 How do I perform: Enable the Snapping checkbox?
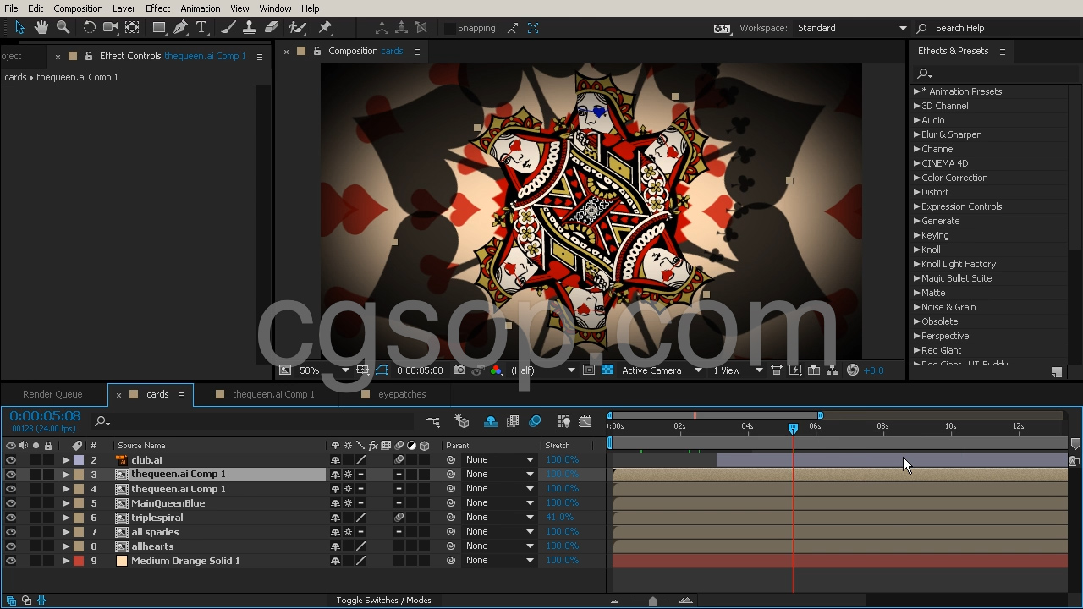tap(449, 28)
